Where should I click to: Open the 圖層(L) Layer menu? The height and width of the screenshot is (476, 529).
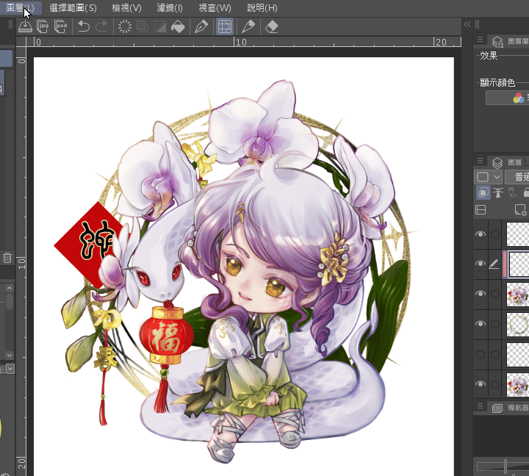coord(21,8)
